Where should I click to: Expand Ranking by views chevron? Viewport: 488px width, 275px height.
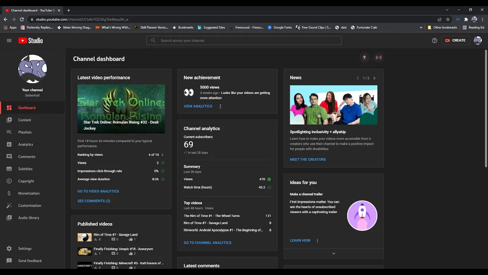click(162, 155)
